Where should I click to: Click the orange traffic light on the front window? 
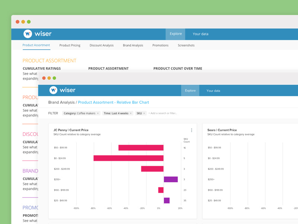(49, 78)
